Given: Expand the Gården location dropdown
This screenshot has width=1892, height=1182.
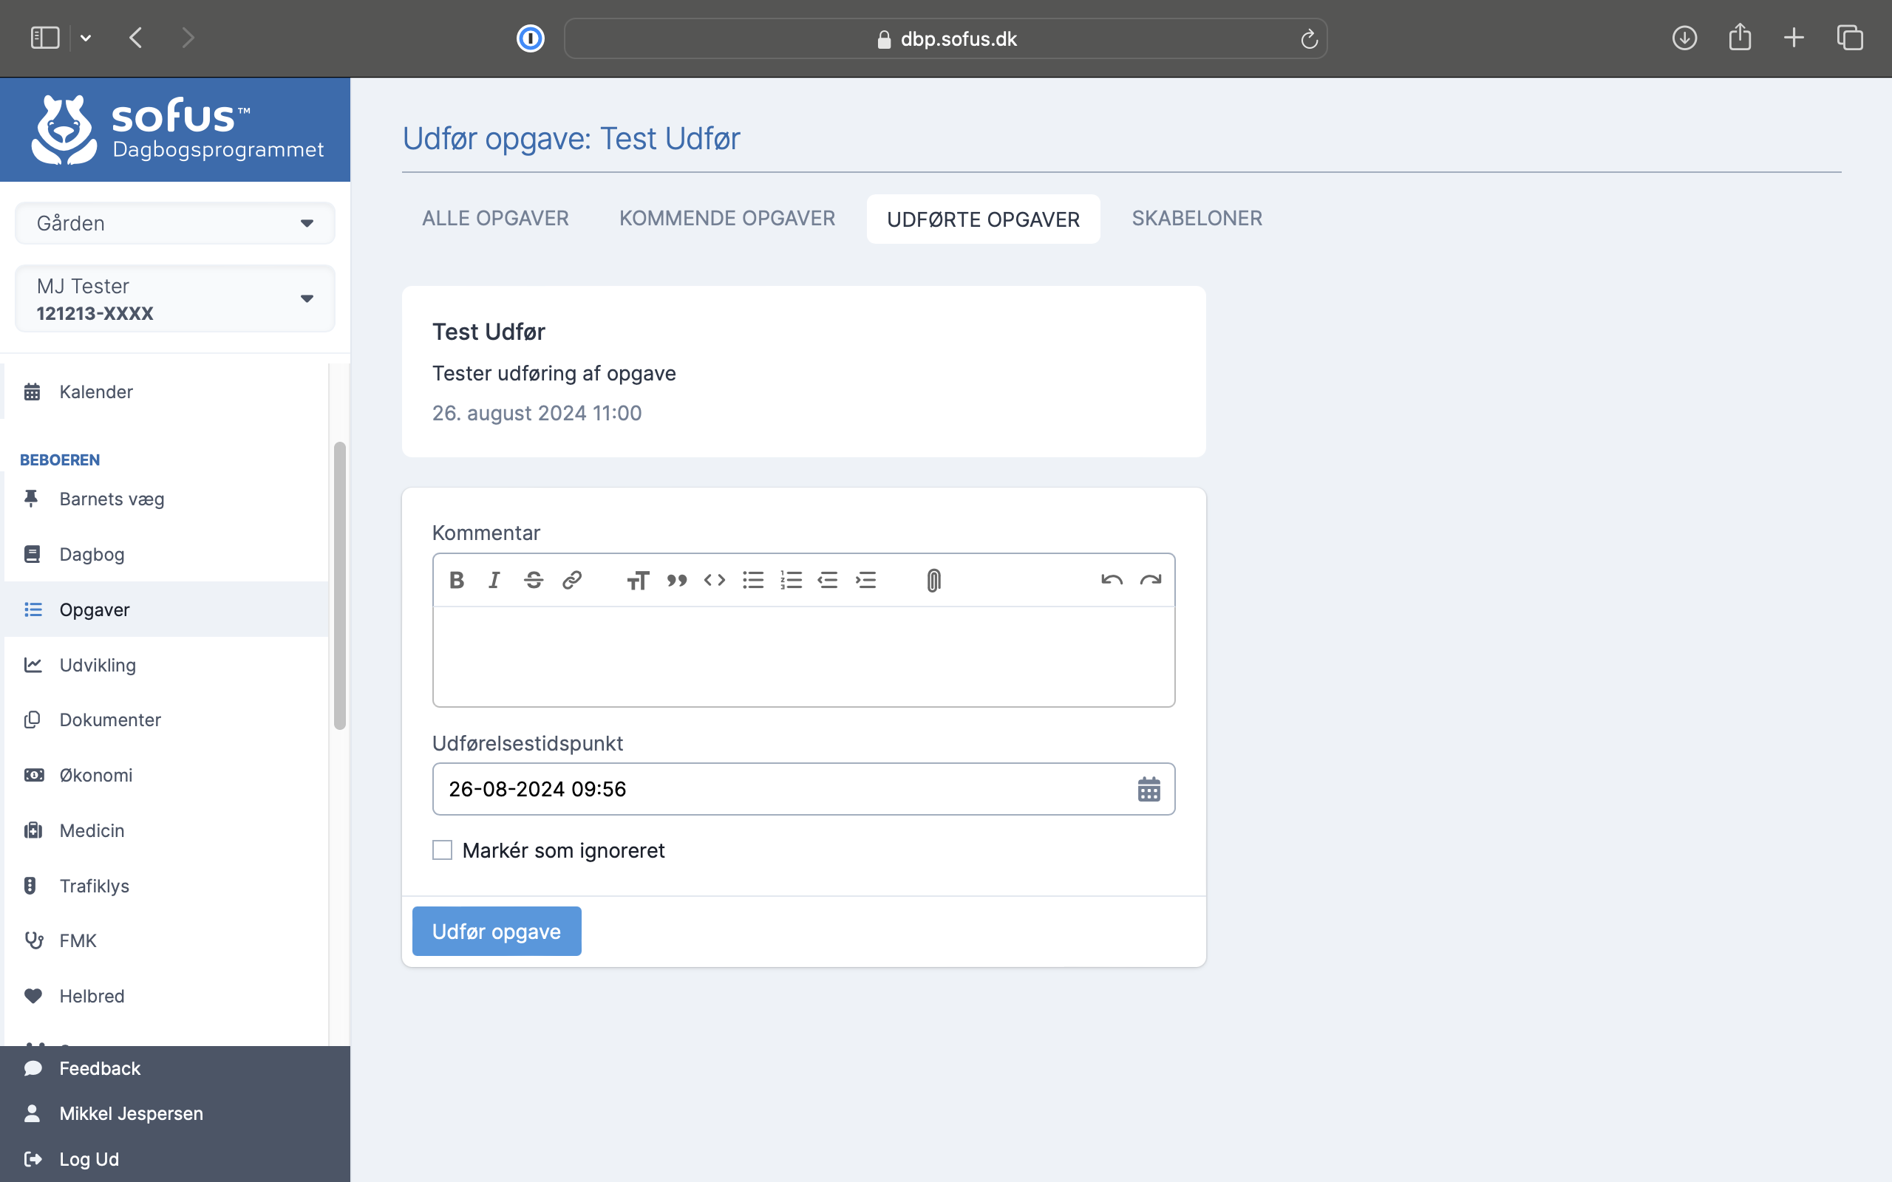Looking at the screenshot, I should pos(175,224).
